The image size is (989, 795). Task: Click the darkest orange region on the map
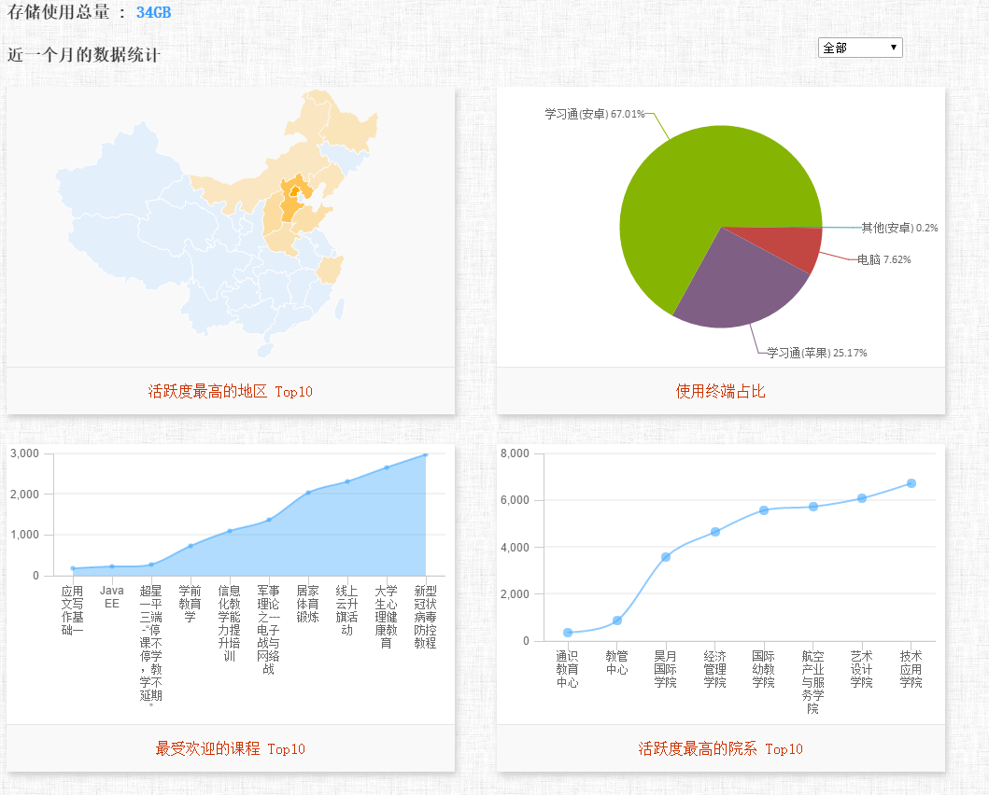(x=295, y=193)
